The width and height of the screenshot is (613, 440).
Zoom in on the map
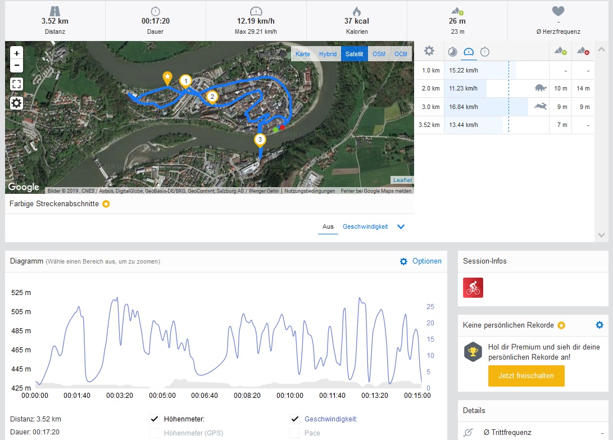point(16,53)
